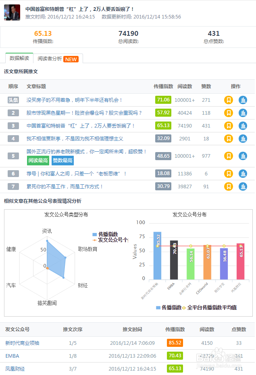The image size is (256, 375).
Task: Click the 48.65 index badge
Action: click(x=163, y=156)
